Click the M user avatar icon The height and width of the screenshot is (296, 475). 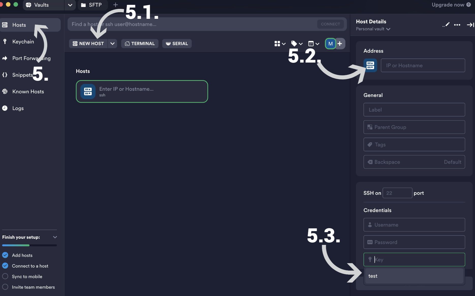pyautogui.click(x=330, y=43)
